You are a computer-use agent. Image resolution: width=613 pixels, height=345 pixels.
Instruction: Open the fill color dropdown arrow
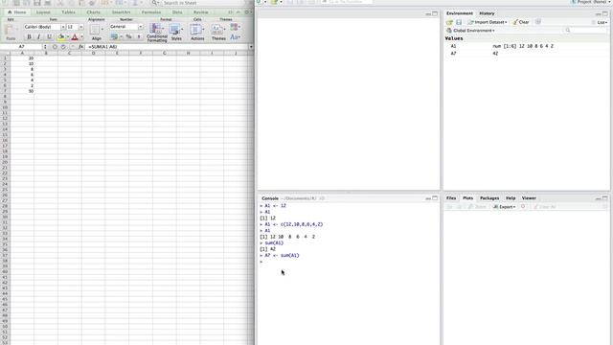tap(68, 36)
